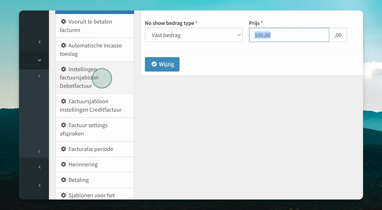The width and height of the screenshot is (382, 210).
Task: Click gear icon beside Automatische Incasso toeslag
Action: [x=63, y=45]
